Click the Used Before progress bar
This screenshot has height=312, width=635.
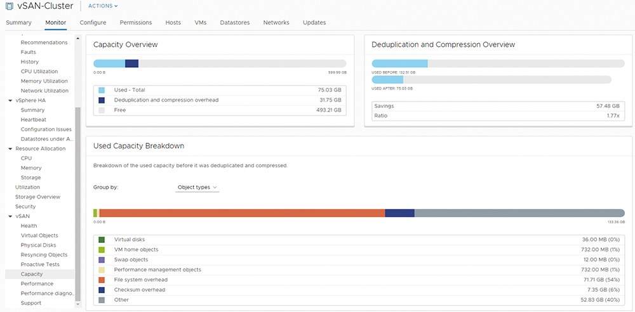(498, 63)
